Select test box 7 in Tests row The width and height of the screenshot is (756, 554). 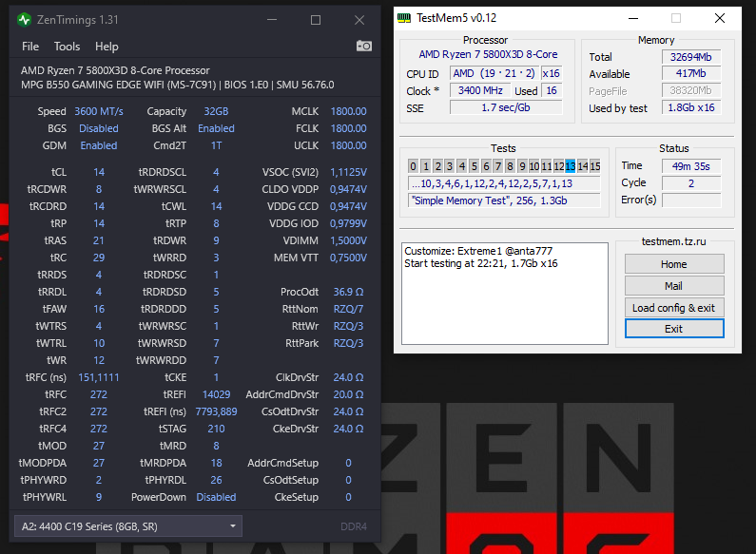(x=498, y=166)
